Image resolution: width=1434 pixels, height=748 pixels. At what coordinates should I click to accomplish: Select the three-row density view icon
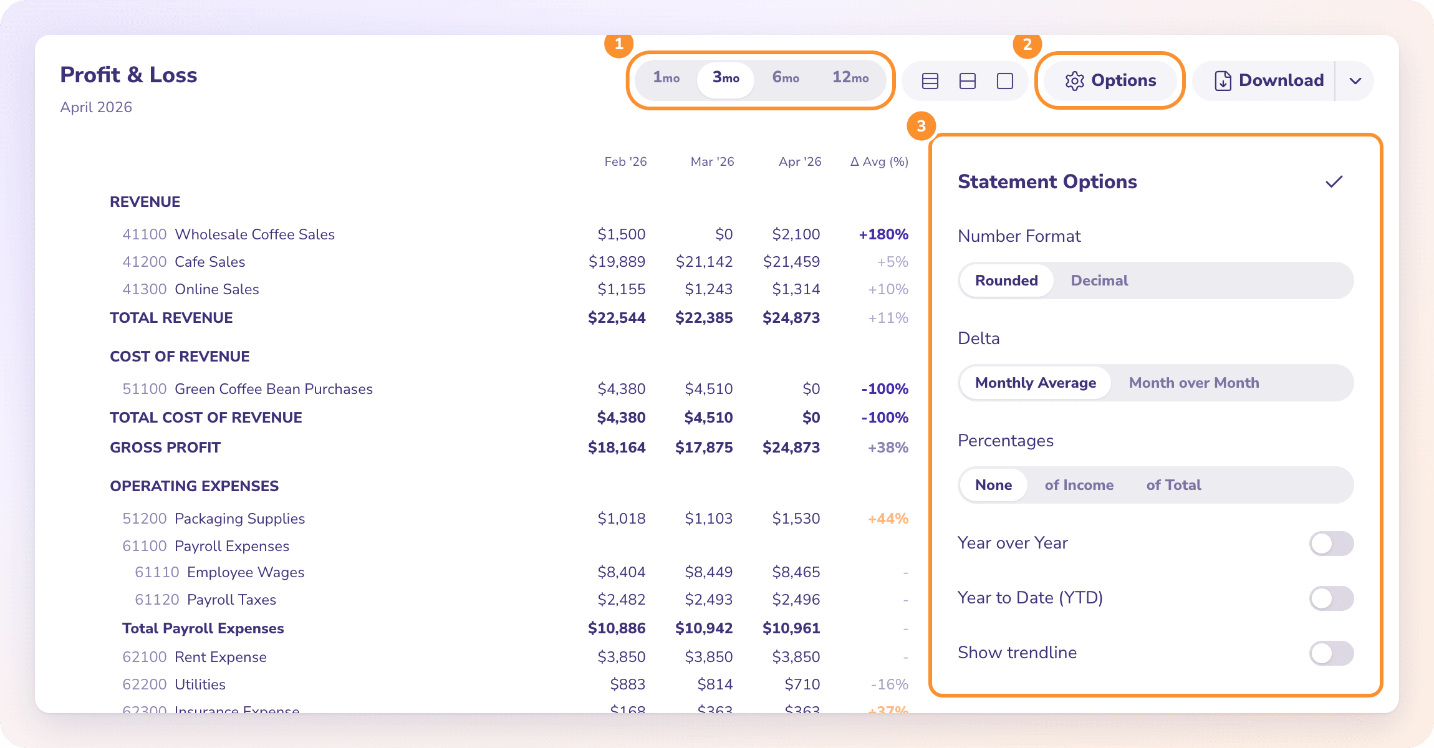[930, 81]
